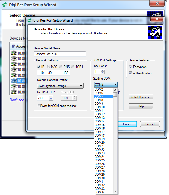Screen dimensions: 169x195
Task: Select the highlighted device icon in list
Action: pyautogui.click(x=14, y=81)
